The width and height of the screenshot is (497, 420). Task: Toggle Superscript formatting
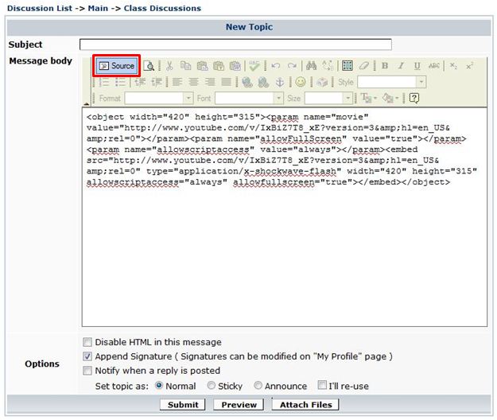[x=470, y=65]
